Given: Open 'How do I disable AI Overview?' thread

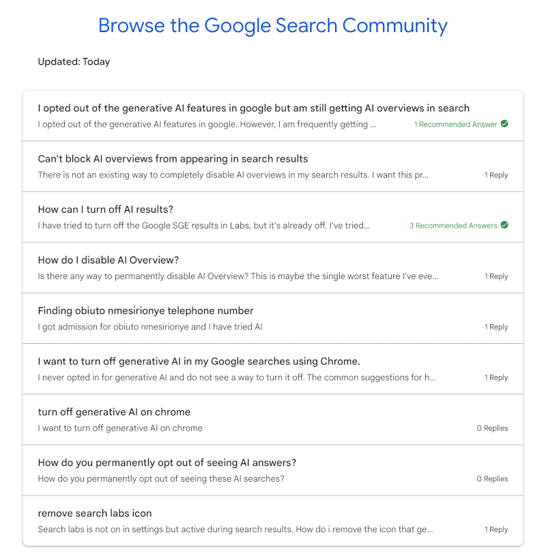Looking at the screenshot, I should [x=108, y=260].
